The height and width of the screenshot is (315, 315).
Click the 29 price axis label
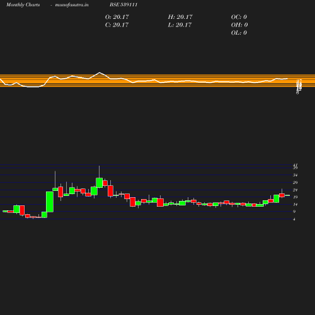click(295, 183)
